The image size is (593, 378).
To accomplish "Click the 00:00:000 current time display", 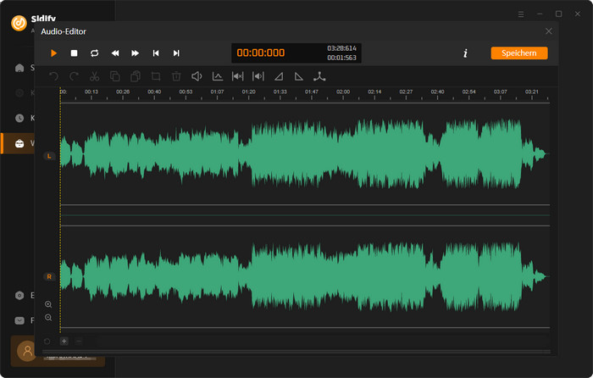I will point(261,53).
